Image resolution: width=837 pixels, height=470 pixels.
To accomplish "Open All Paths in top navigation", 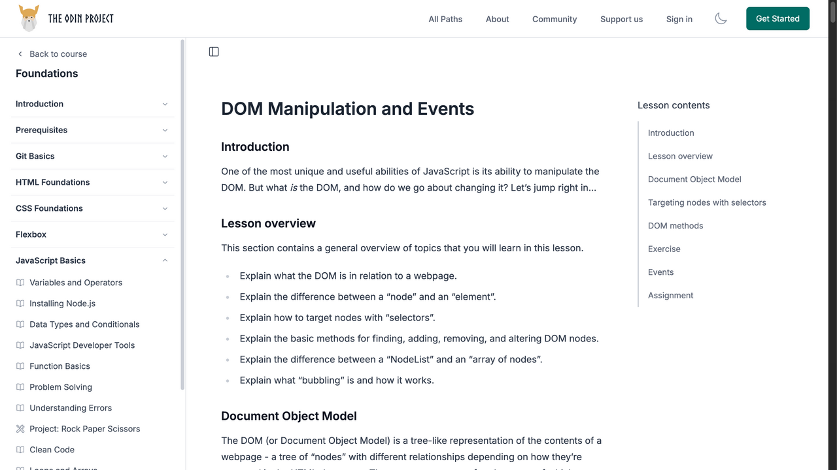I will tap(445, 19).
